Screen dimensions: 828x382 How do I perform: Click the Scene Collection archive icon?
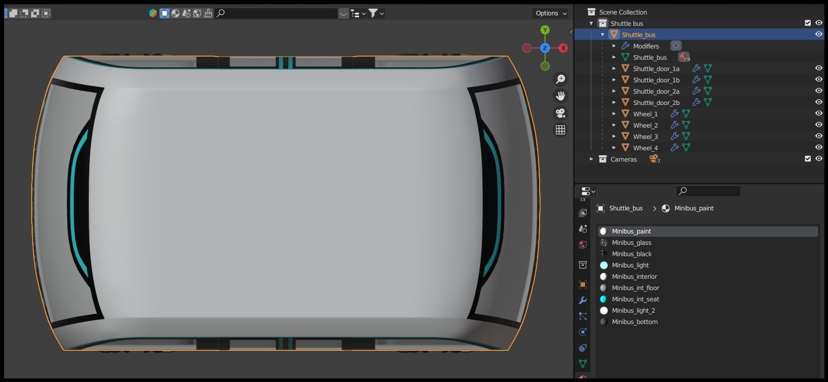click(x=591, y=12)
